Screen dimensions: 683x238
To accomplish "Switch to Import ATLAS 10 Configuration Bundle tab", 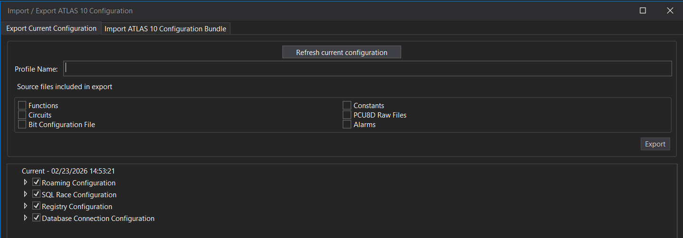I will (165, 28).
